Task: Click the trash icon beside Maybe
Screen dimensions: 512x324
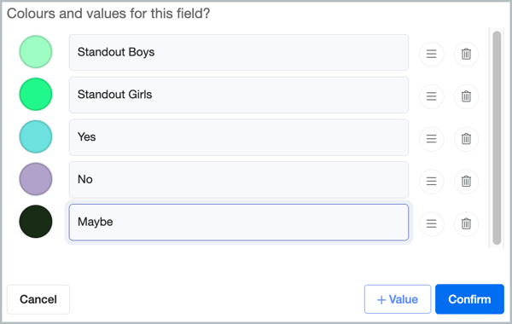Action: [x=466, y=223]
